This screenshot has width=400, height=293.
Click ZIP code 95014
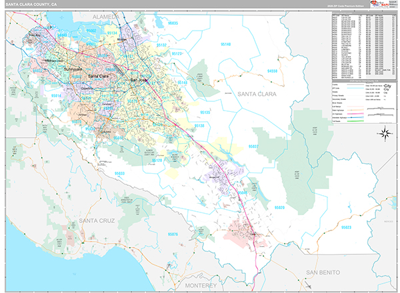[57, 96]
